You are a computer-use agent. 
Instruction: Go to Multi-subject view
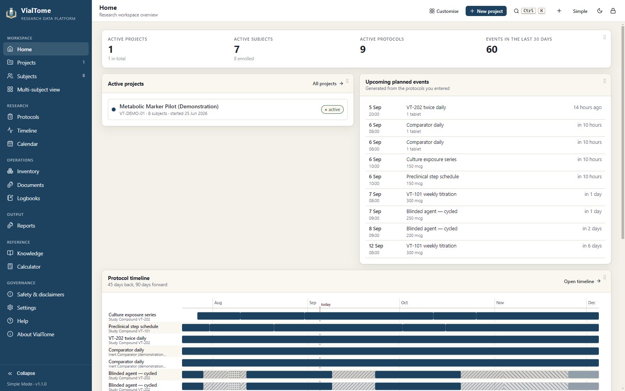coord(46,90)
